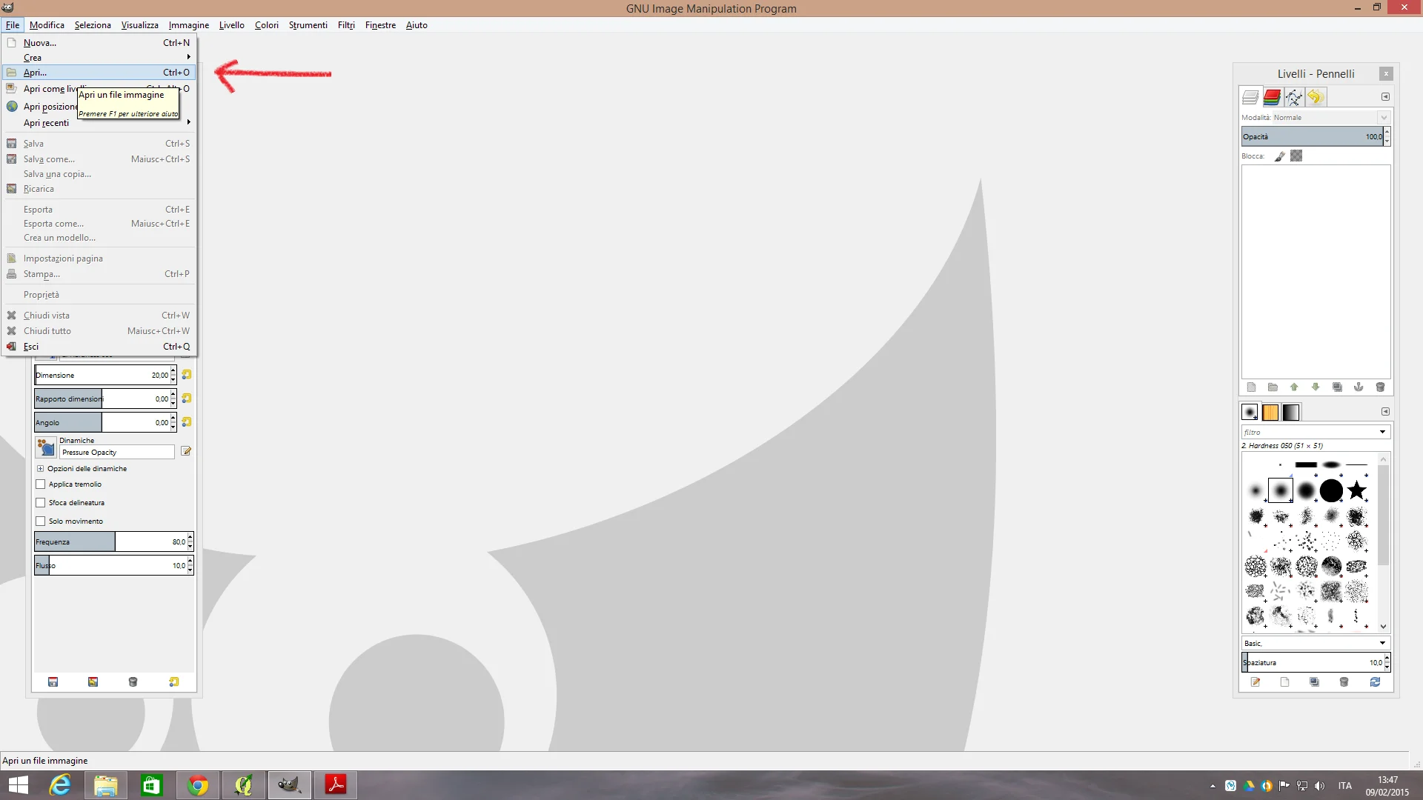Open the Finestre menu
The height and width of the screenshot is (800, 1423).
tap(380, 25)
